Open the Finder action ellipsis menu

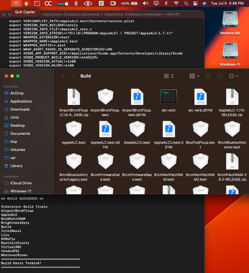click(233, 76)
